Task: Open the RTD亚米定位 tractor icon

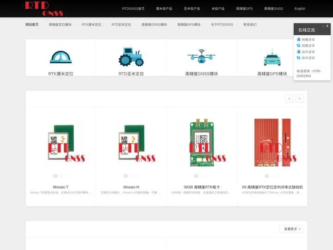Action: pyautogui.click(x=131, y=57)
